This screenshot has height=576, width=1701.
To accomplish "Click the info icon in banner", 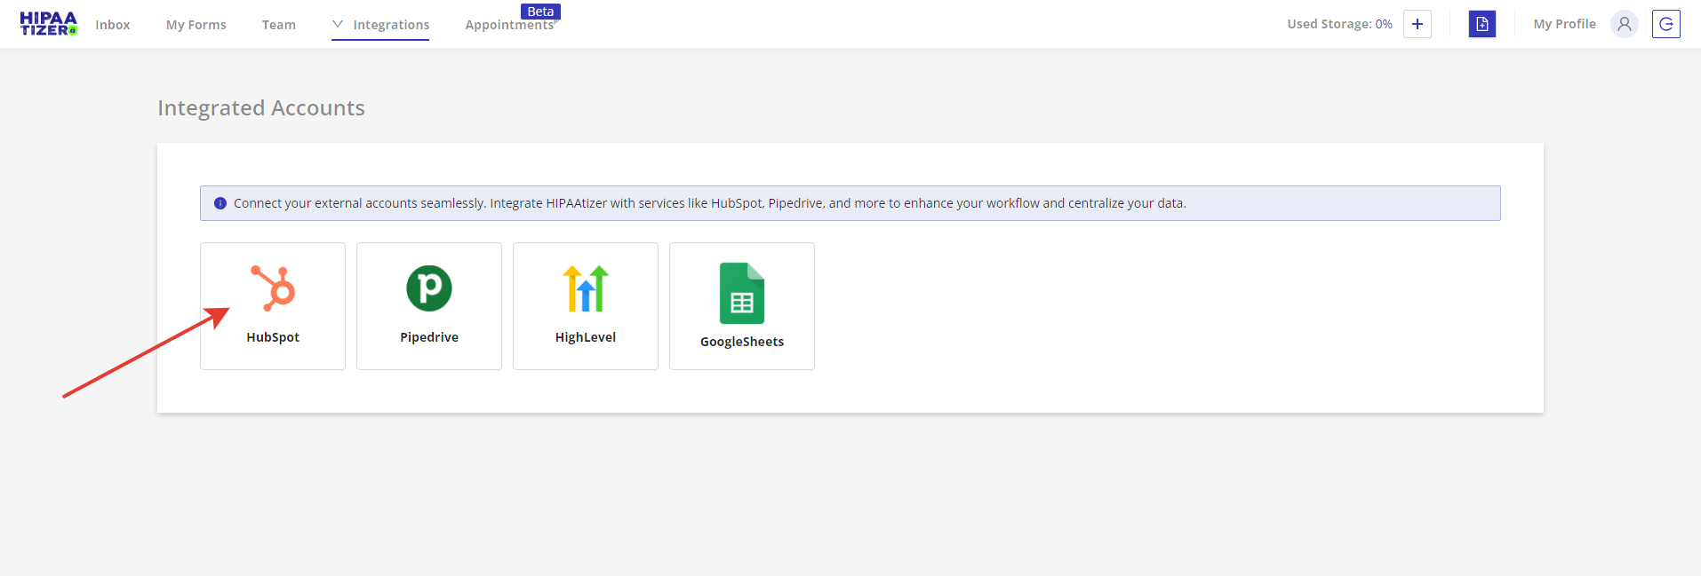I will pos(220,203).
